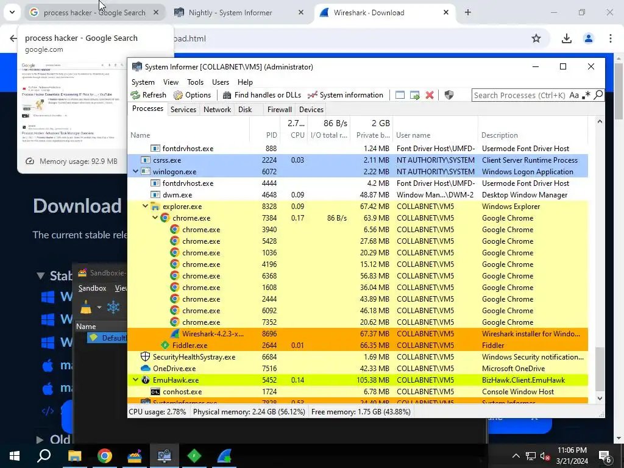This screenshot has height=468, width=624.
Task: Switch to the Services tab
Action: click(x=183, y=110)
